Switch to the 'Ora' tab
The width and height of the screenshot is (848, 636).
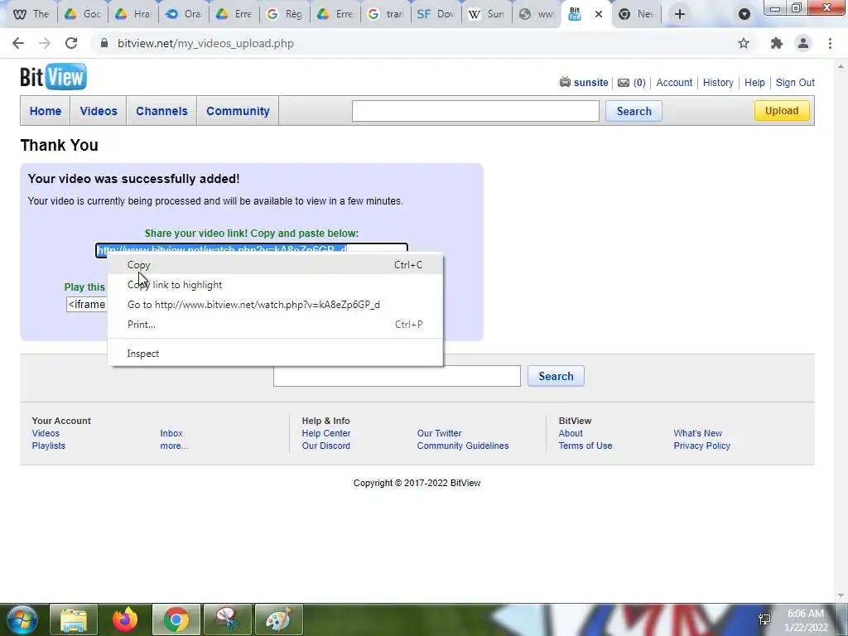[184, 14]
